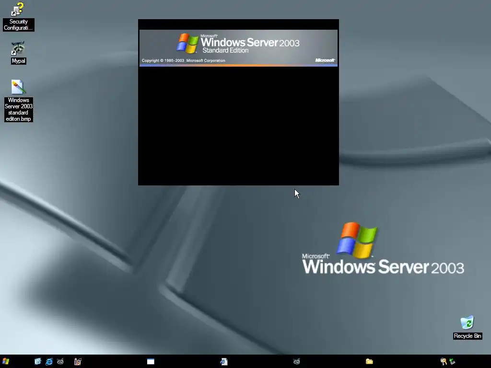Select Windows Server 2003 standard editon.bmp file

(18, 100)
